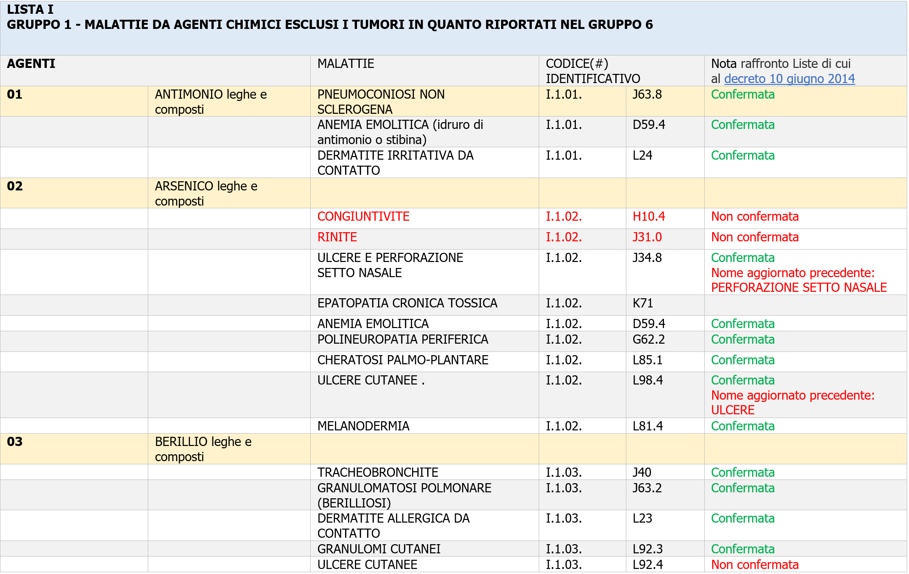Select code L85.1 for cheratosi
The height and width of the screenshot is (574, 909).
pos(647,360)
